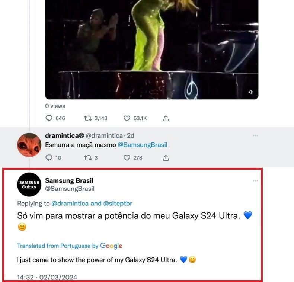294x282 pixels.
Task: Share dramintica's tweet via the share icon
Action: click(166, 158)
